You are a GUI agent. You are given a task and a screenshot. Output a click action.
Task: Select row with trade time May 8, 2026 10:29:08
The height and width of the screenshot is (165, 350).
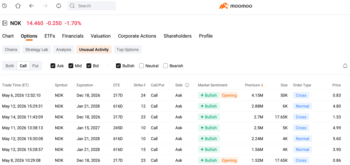(x=175, y=160)
